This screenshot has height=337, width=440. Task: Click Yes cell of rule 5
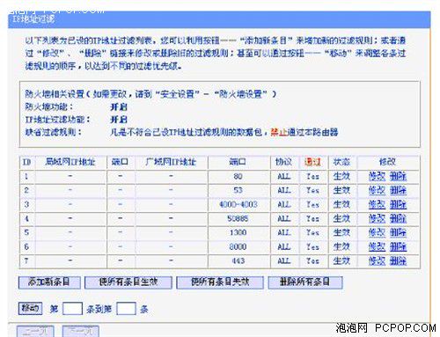(x=312, y=232)
